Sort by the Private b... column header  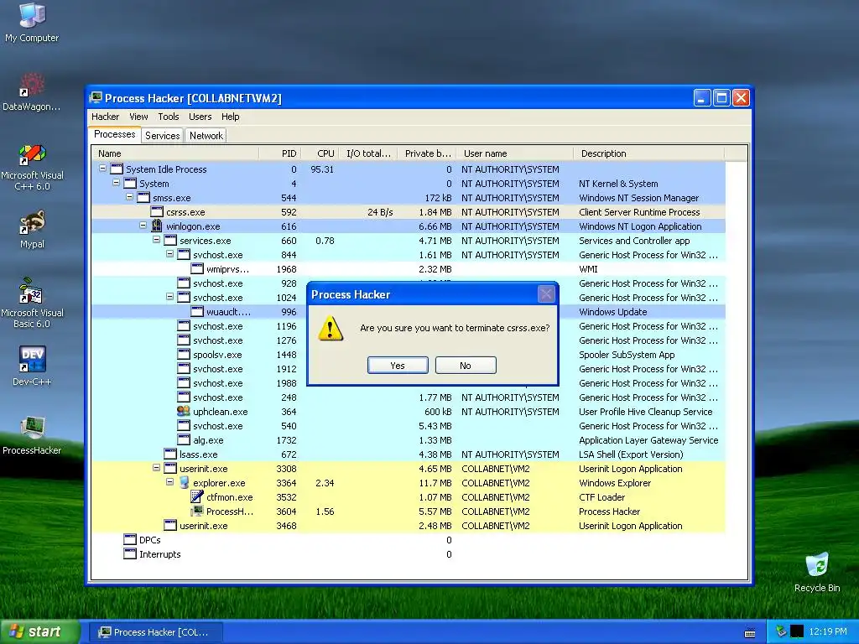tap(427, 153)
